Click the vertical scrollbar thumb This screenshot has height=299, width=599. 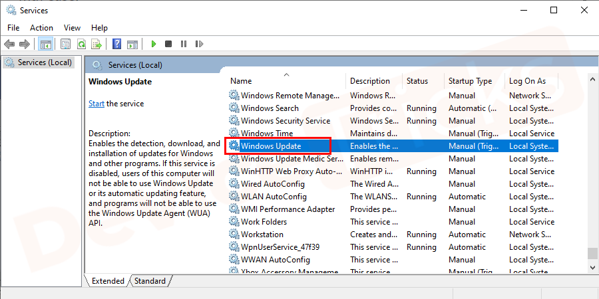tap(592, 253)
